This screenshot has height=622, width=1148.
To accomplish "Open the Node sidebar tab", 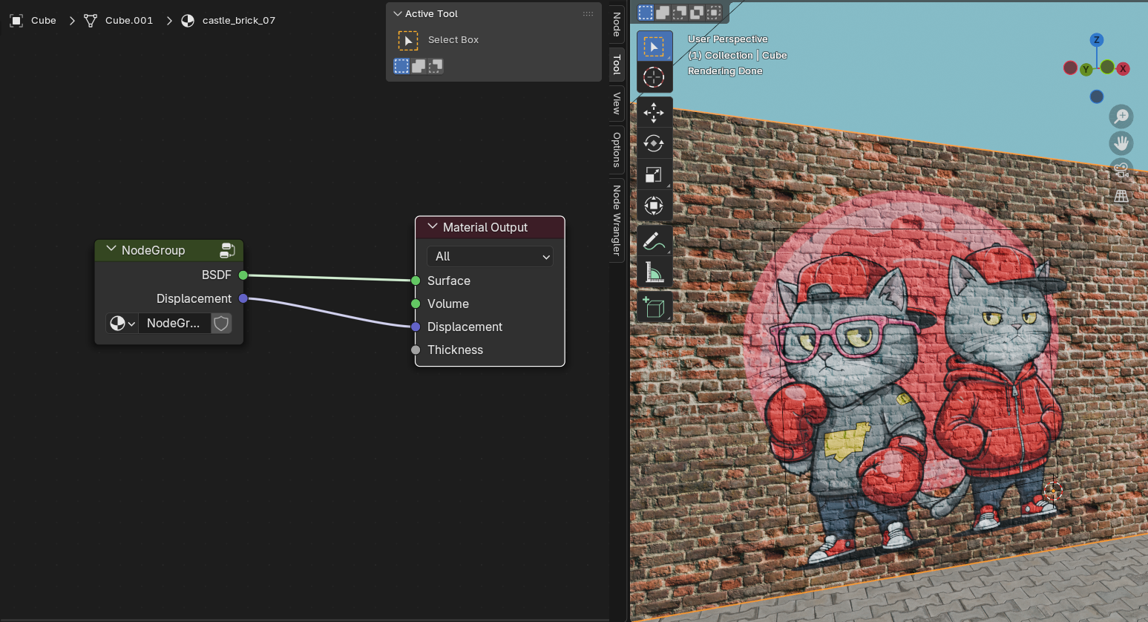I will (x=617, y=24).
